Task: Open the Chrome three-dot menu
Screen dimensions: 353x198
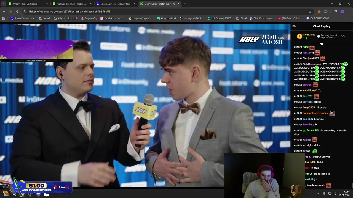Action: (348, 12)
